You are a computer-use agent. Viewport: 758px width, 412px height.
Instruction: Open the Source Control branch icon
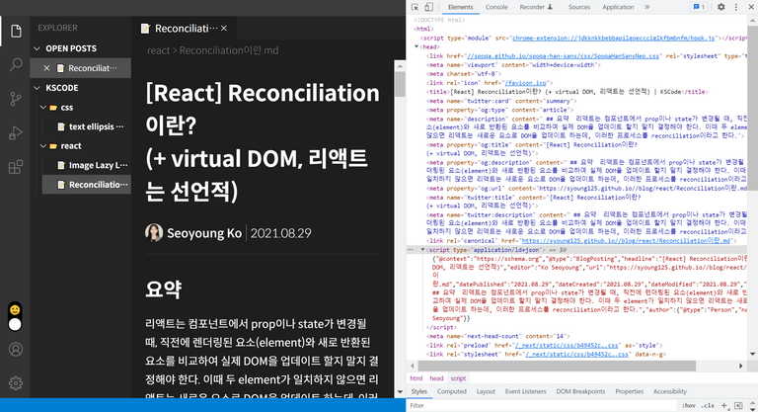click(16, 99)
